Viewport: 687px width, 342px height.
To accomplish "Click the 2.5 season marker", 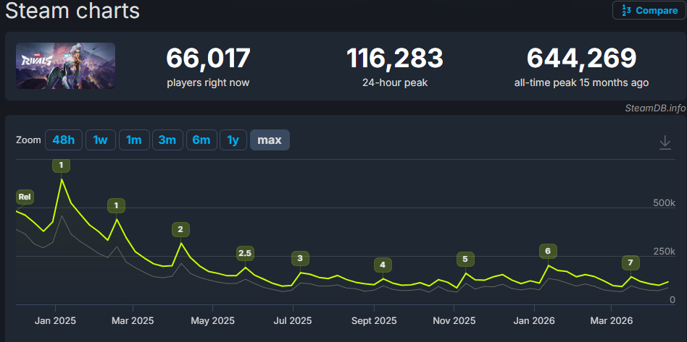I will pyautogui.click(x=246, y=253).
